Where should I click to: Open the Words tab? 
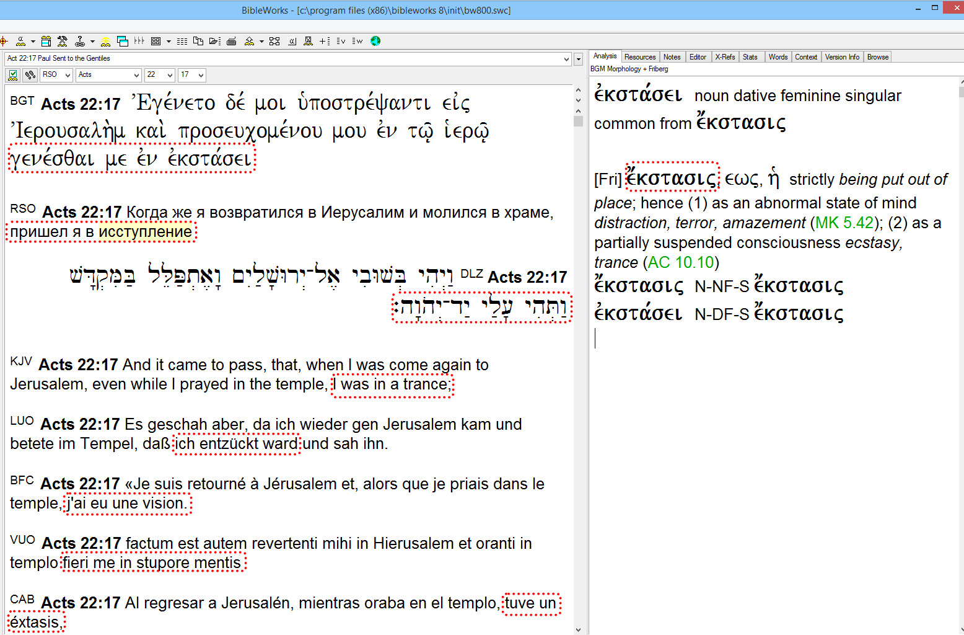click(x=778, y=57)
